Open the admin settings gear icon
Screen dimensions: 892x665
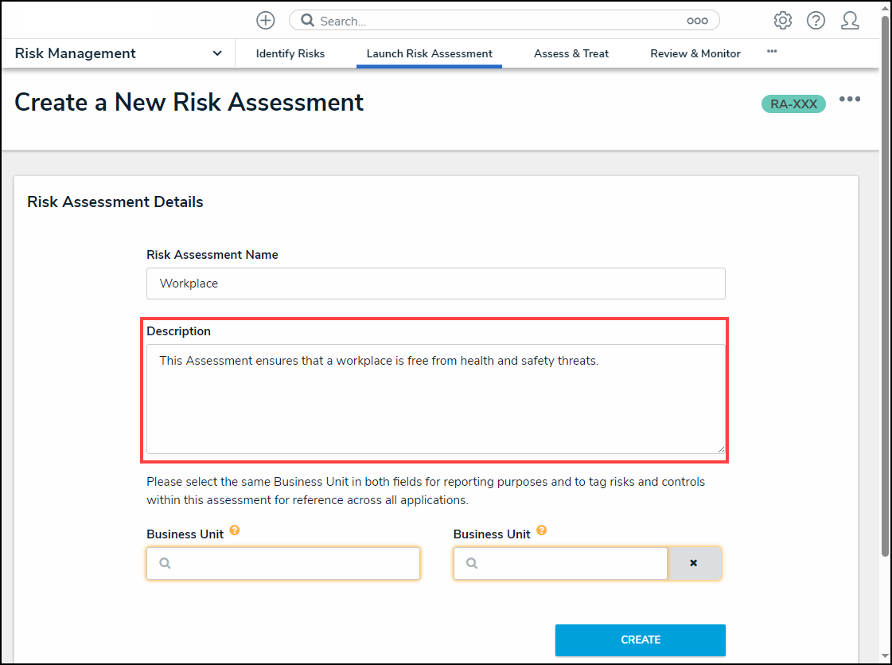(x=783, y=21)
